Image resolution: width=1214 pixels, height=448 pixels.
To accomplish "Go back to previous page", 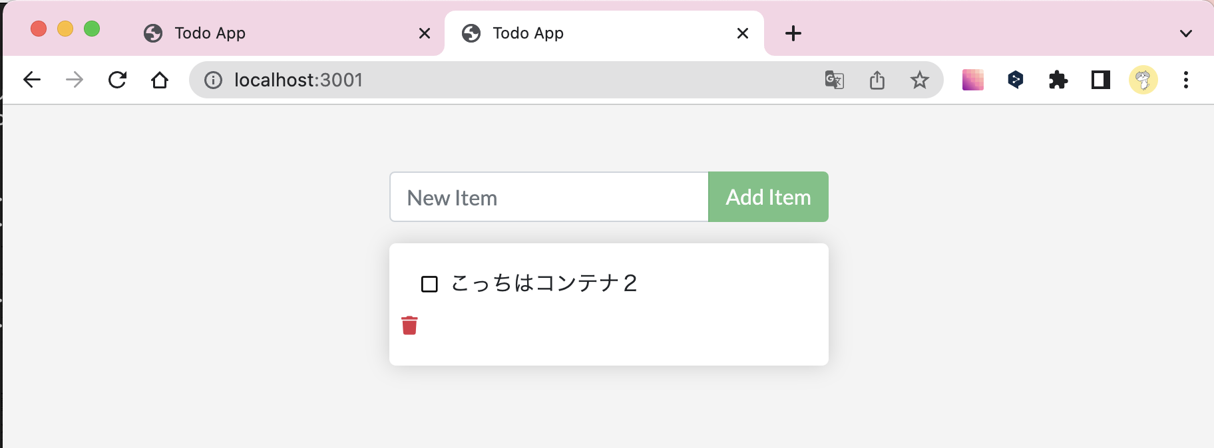I will click(32, 80).
